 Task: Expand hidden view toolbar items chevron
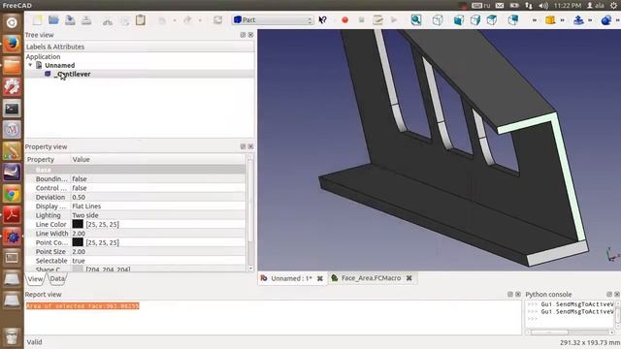coord(535,20)
